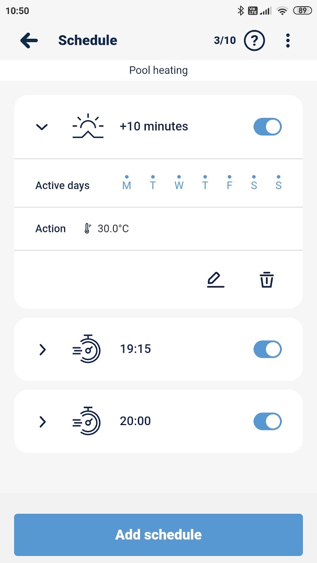Viewport: 317px width, 563px height.
Task: Select Monday in Active days
Action: [127, 184]
